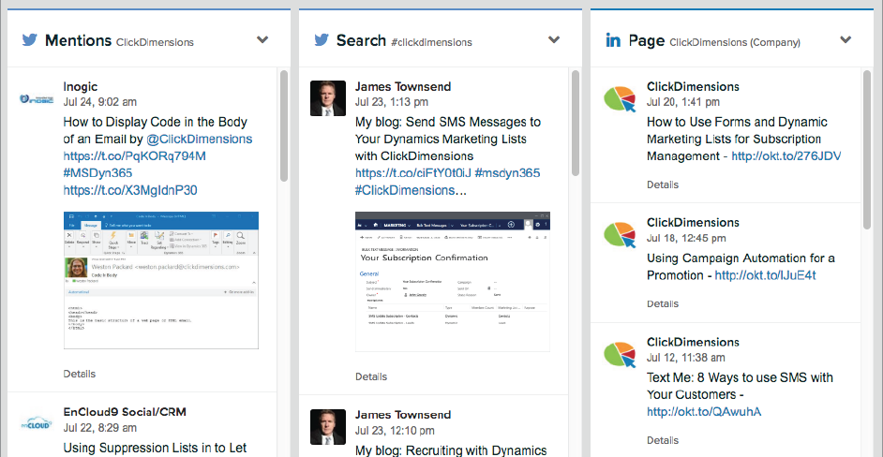
Task: Click ClickDimensions logo on Jul 20 post
Action: pyautogui.click(x=620, y=98)
